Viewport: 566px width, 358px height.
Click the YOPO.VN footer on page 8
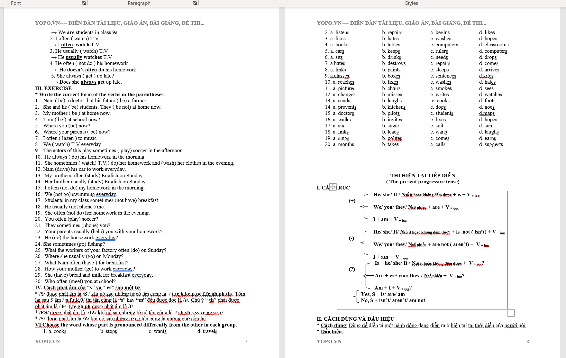pos(329,342)
